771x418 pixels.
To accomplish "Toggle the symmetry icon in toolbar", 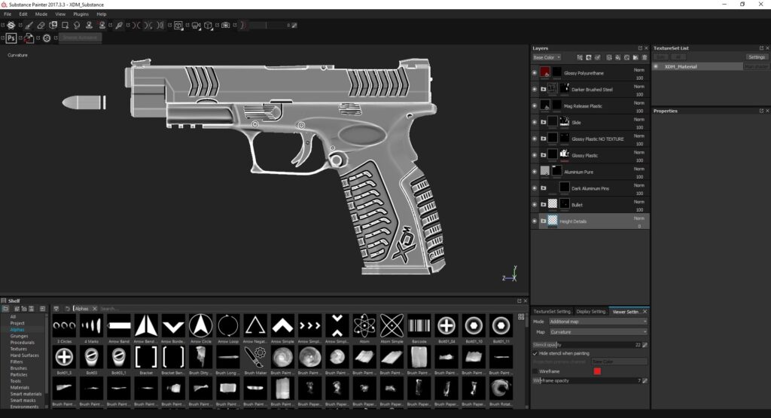I will (136, 25).
